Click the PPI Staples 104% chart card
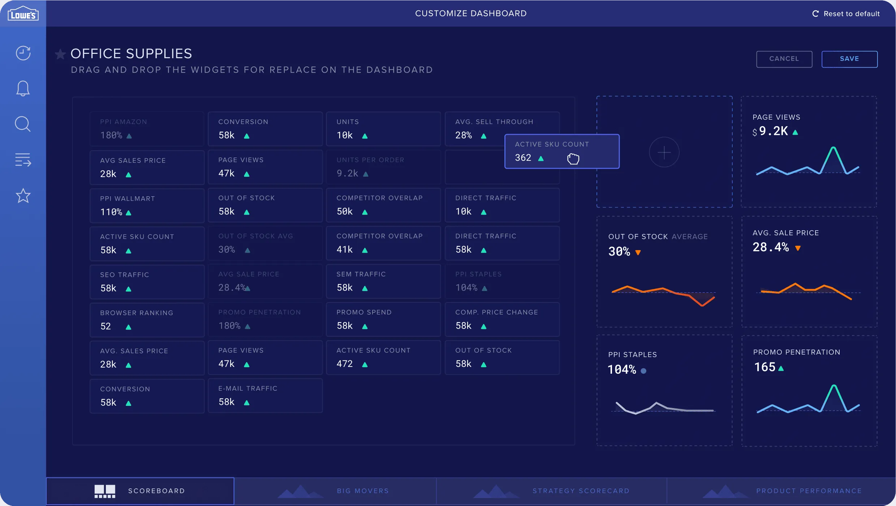Screen dimensions: 896x506 pos(664,391)
